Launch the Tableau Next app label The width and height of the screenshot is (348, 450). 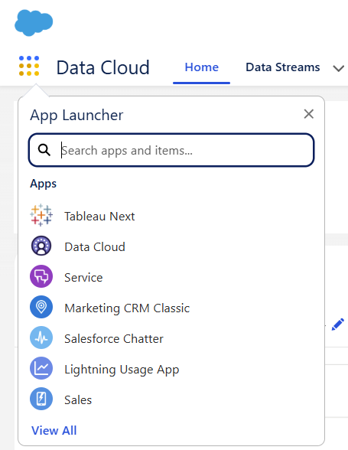click(x=99, y=216)
